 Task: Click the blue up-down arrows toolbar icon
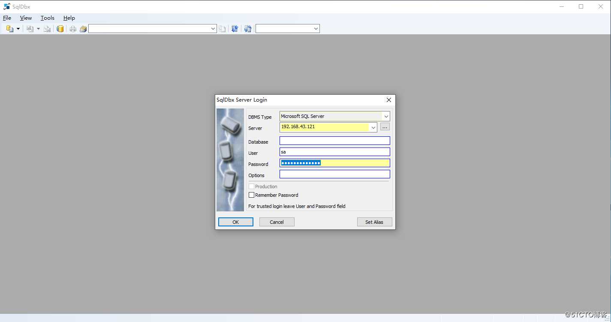pos(235,29)
